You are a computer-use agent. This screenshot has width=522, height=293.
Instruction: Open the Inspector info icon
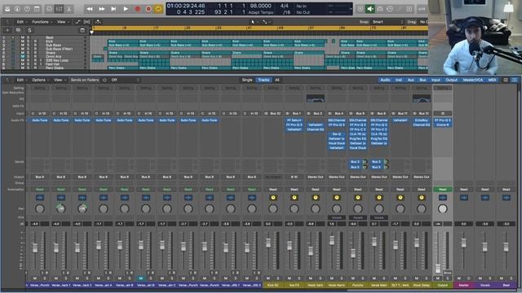coord(17,9)
